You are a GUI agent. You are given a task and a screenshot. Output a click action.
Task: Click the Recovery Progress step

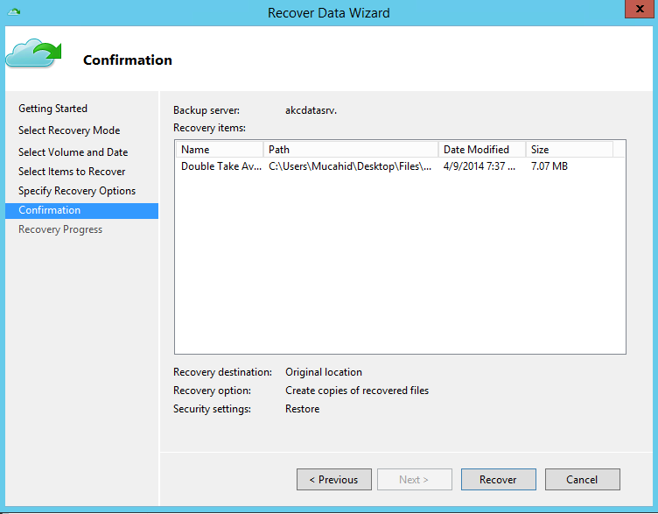pyautogui.click(x=60, y=229)
